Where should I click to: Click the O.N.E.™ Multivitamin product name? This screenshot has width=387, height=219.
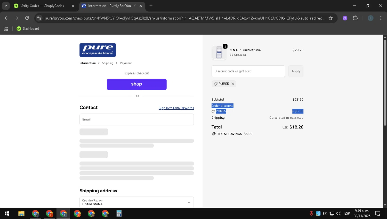245,50
